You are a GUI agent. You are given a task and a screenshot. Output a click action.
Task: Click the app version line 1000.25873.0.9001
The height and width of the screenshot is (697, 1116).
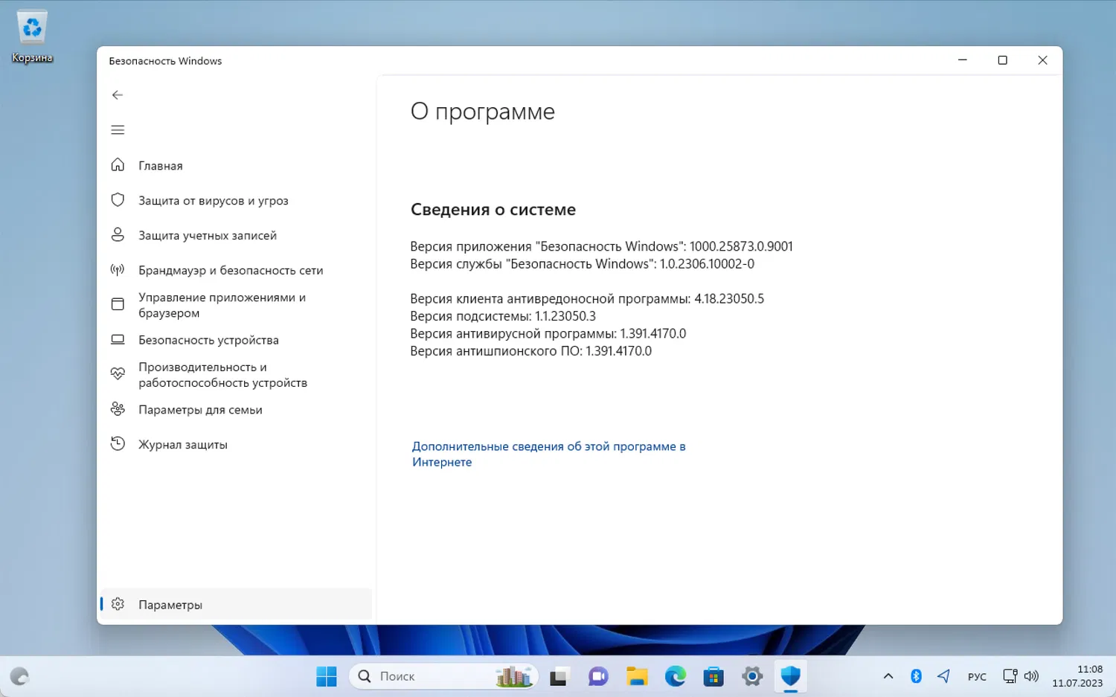pos(601,246)
